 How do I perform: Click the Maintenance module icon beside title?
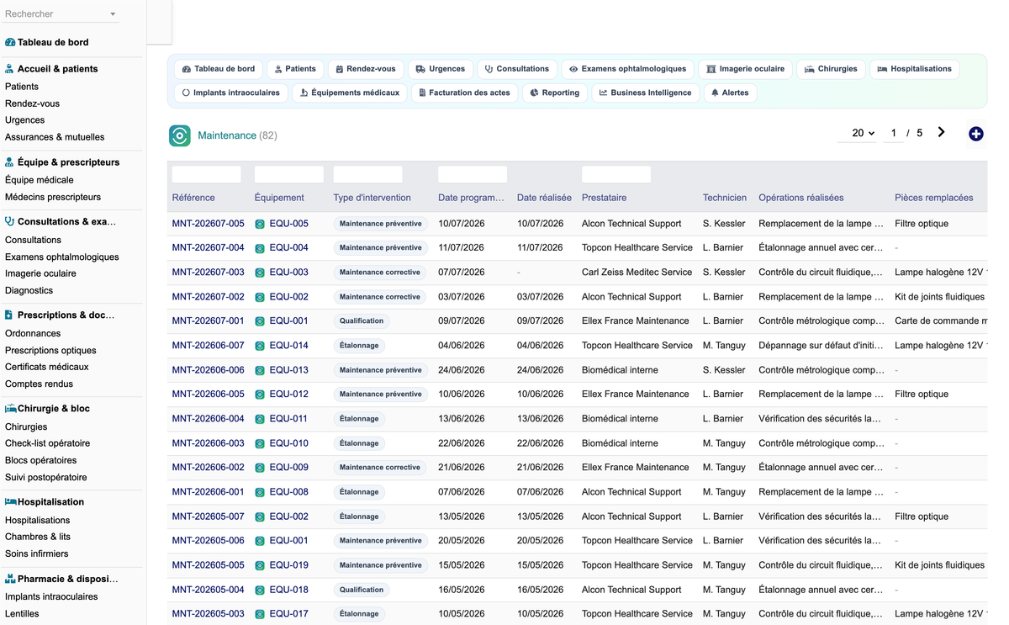[x=180, y=135]
